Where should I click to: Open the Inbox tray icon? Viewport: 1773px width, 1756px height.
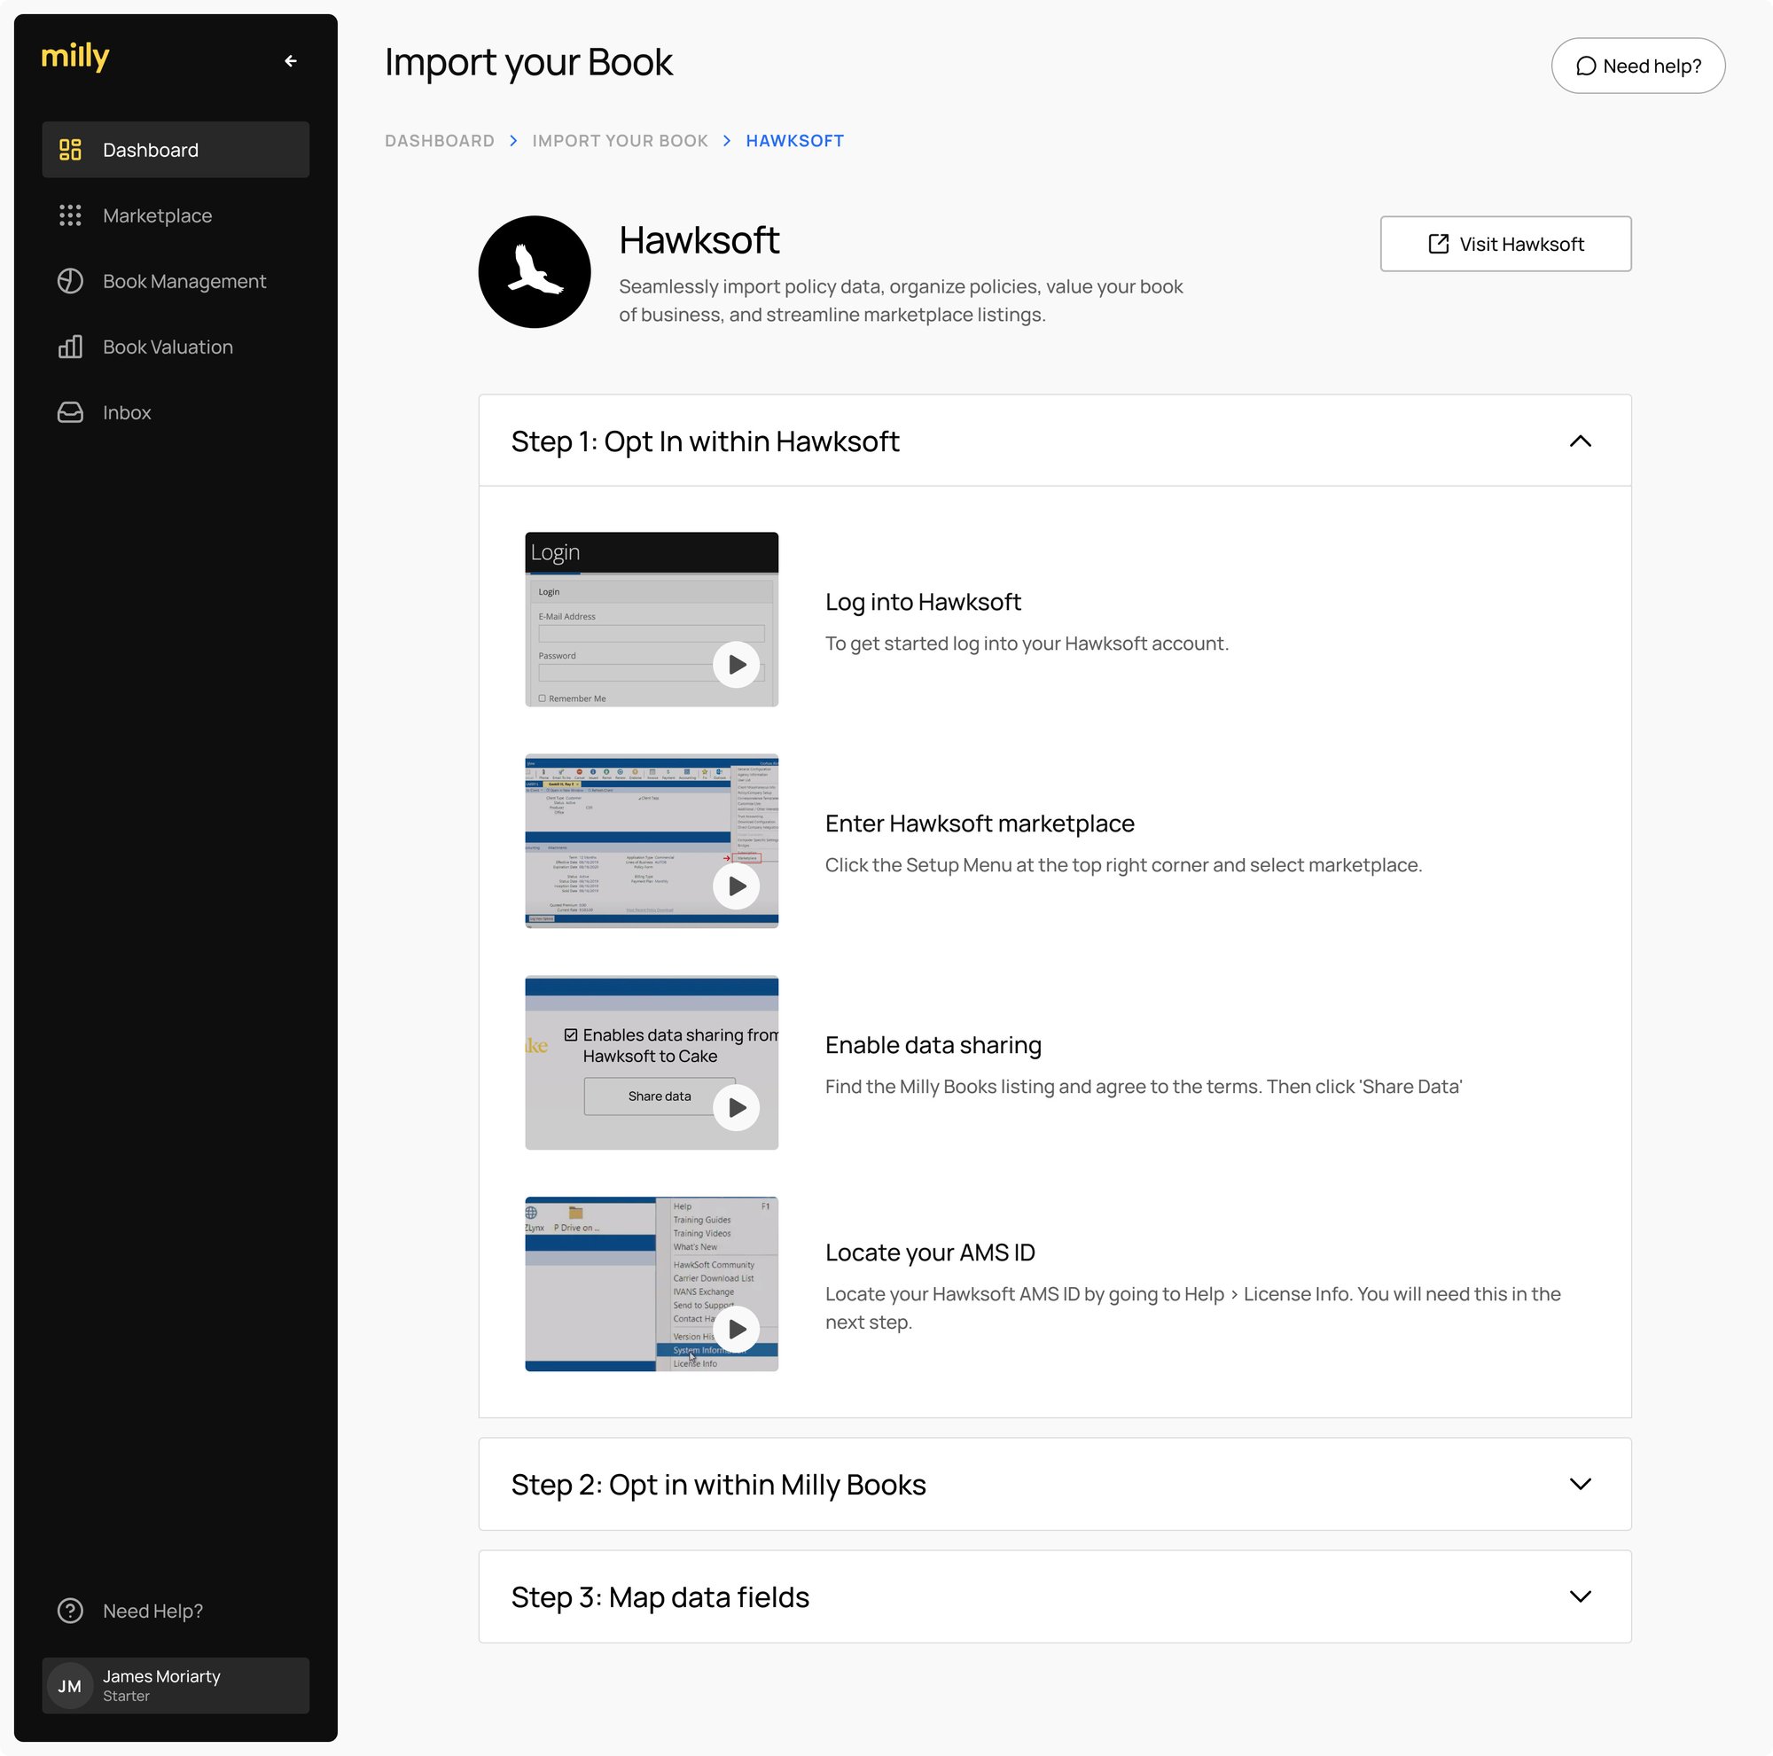point(70,412)
